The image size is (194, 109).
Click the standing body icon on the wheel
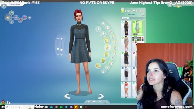(x=98, y=29)
